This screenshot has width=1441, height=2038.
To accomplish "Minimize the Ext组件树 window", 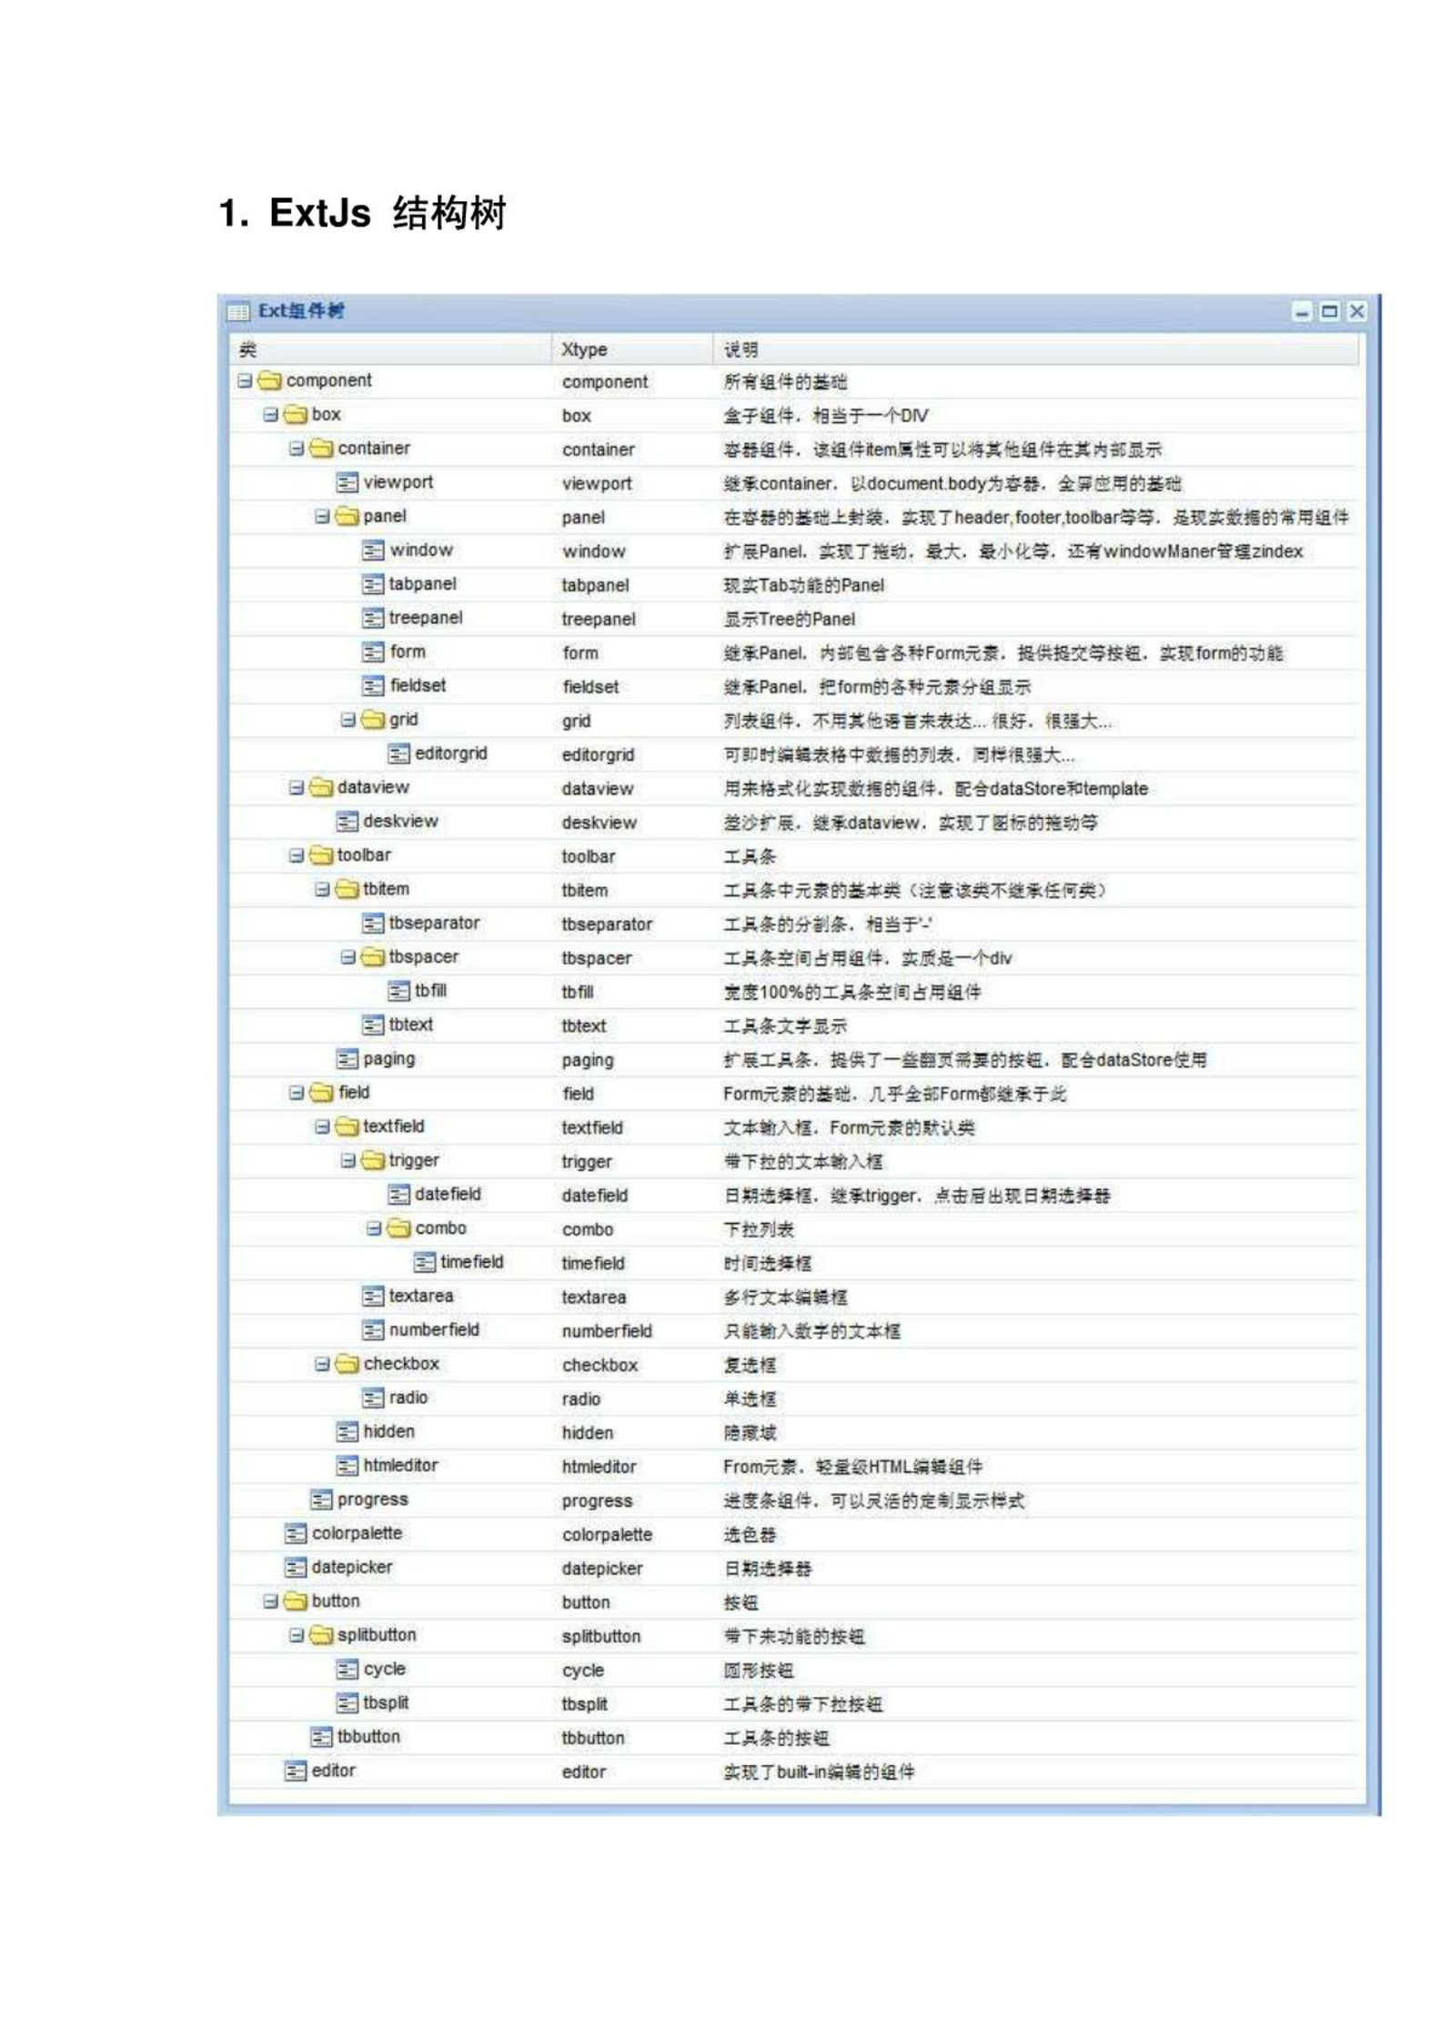I will (1303, 312).
